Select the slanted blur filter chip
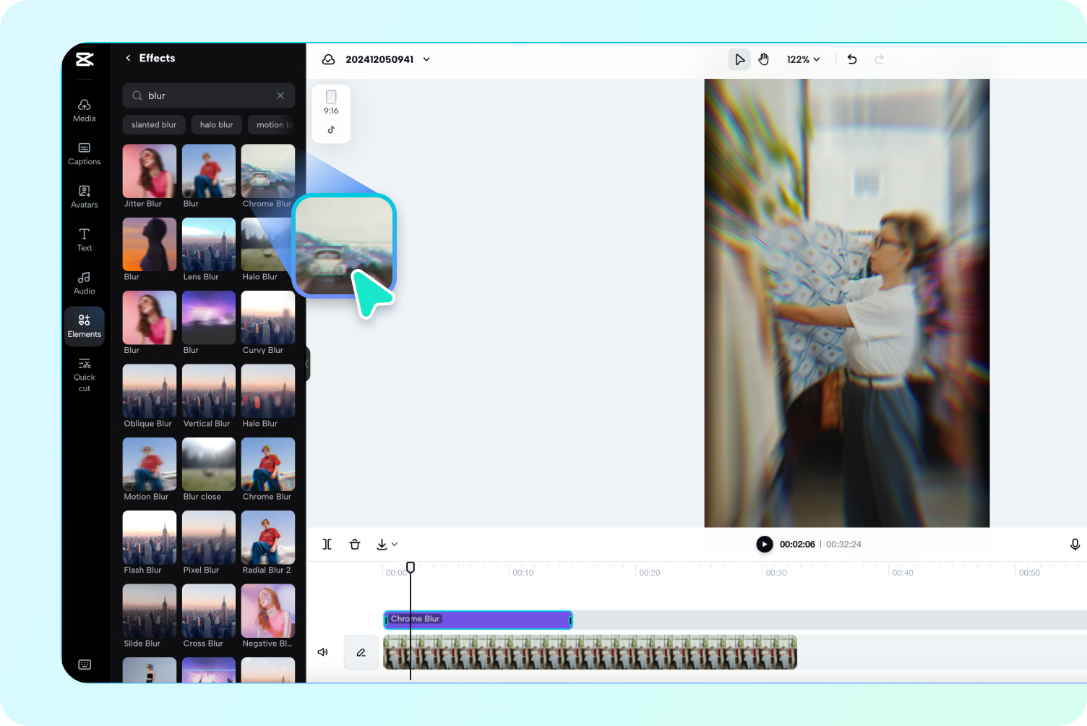This screenshot has width=1087, height=726. [x=153, y=124]
